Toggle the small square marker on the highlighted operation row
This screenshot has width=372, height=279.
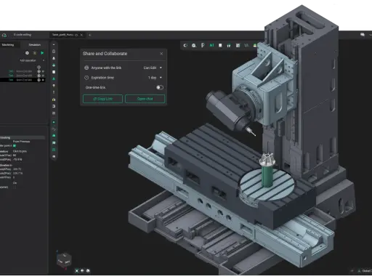click(43, 80)
